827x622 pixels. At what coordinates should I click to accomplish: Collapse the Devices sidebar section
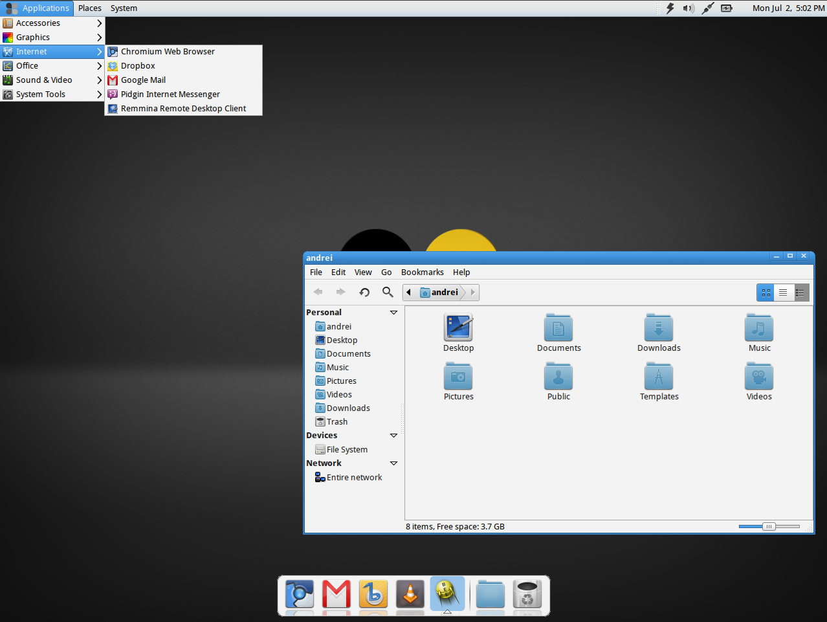[393, 436]
